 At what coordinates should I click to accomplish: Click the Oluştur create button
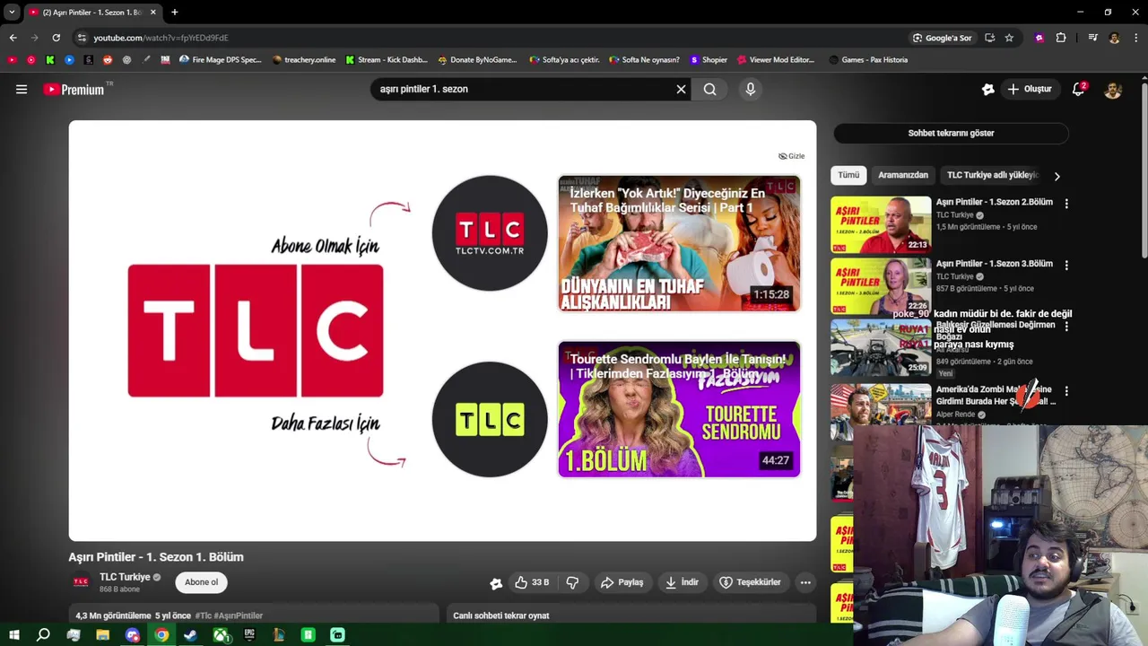click(x=1030, y=89)
